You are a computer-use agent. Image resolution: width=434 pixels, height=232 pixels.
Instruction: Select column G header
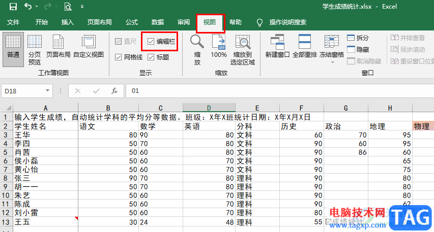[346, 108]
